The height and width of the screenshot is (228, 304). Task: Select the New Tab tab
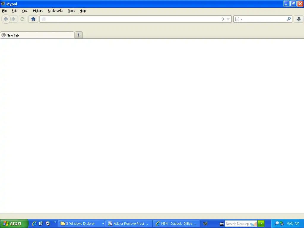37,35
